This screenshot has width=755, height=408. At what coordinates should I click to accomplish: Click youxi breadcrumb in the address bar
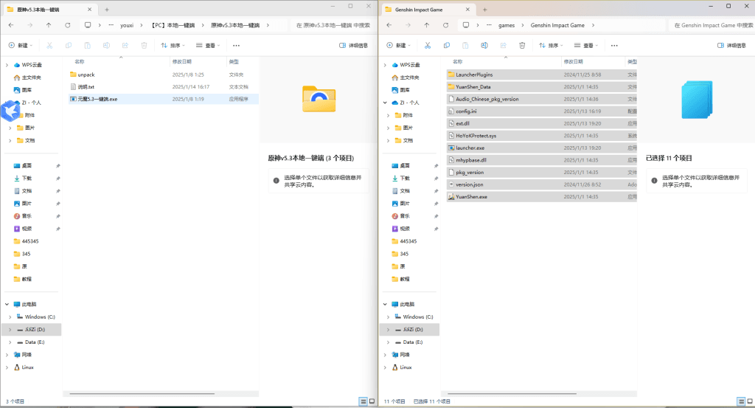click(x=127, y=24)
